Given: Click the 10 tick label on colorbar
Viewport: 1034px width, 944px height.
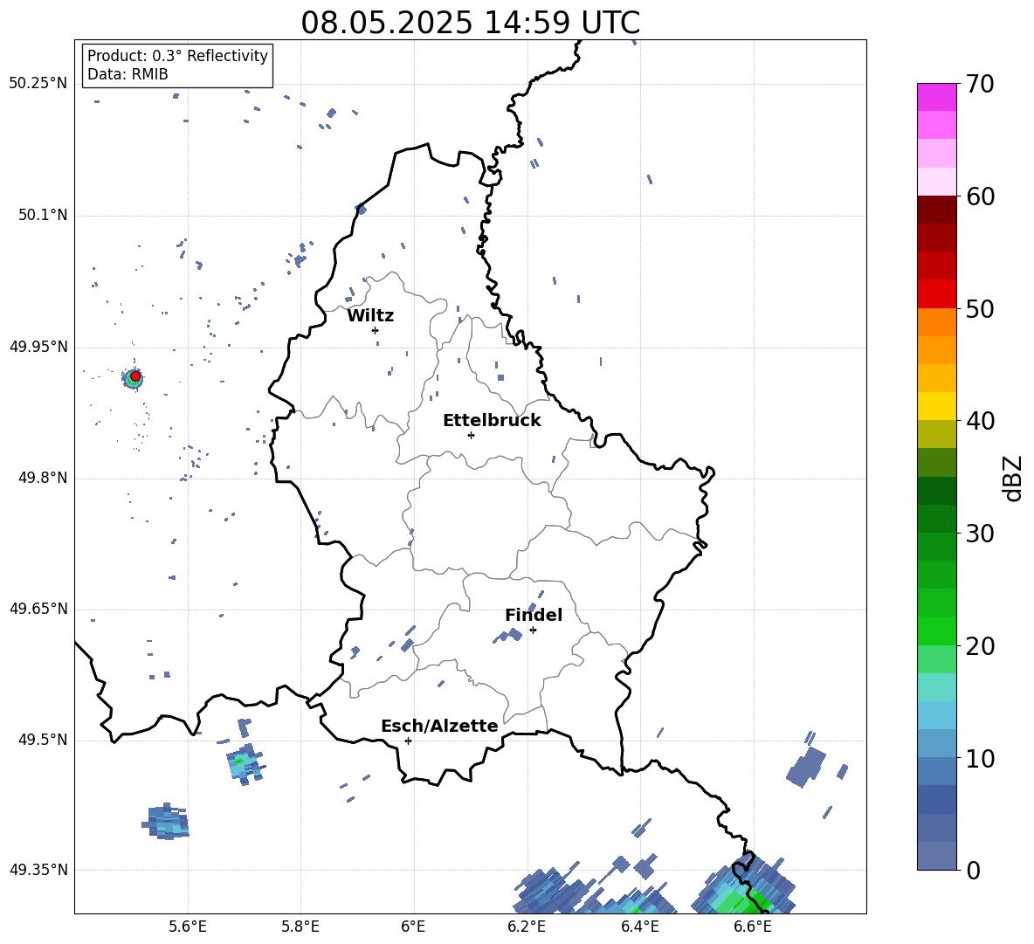Looking at the screenshot, I should coord(980,758).
